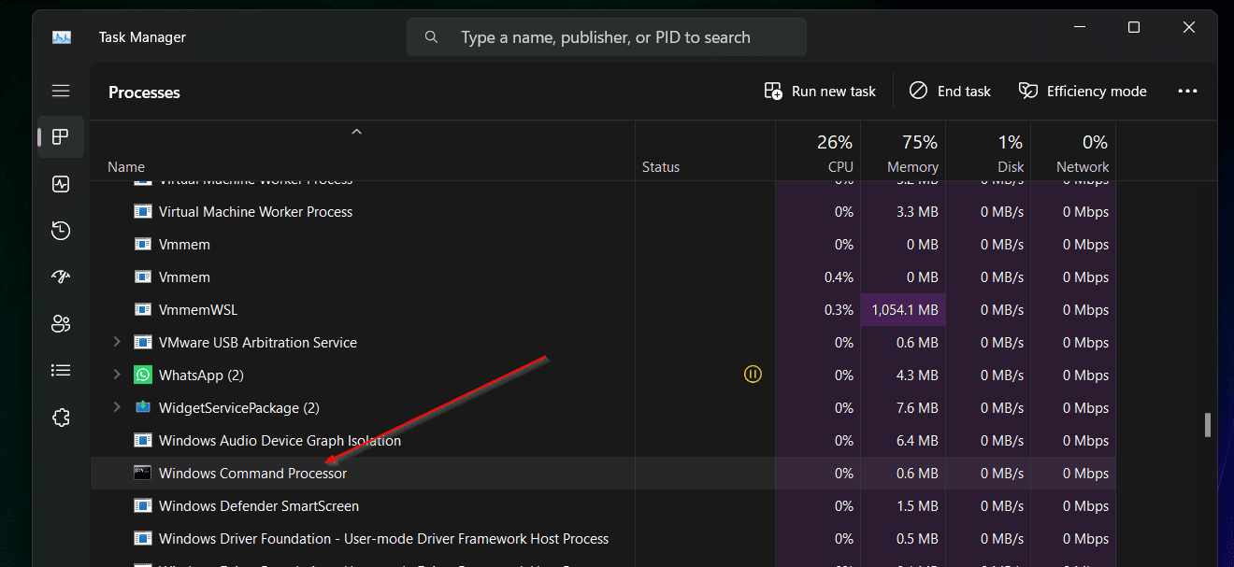Screen dimensions: 1234x567
Task: Open the three-dot more options menu
Action: pos(1187,91)
